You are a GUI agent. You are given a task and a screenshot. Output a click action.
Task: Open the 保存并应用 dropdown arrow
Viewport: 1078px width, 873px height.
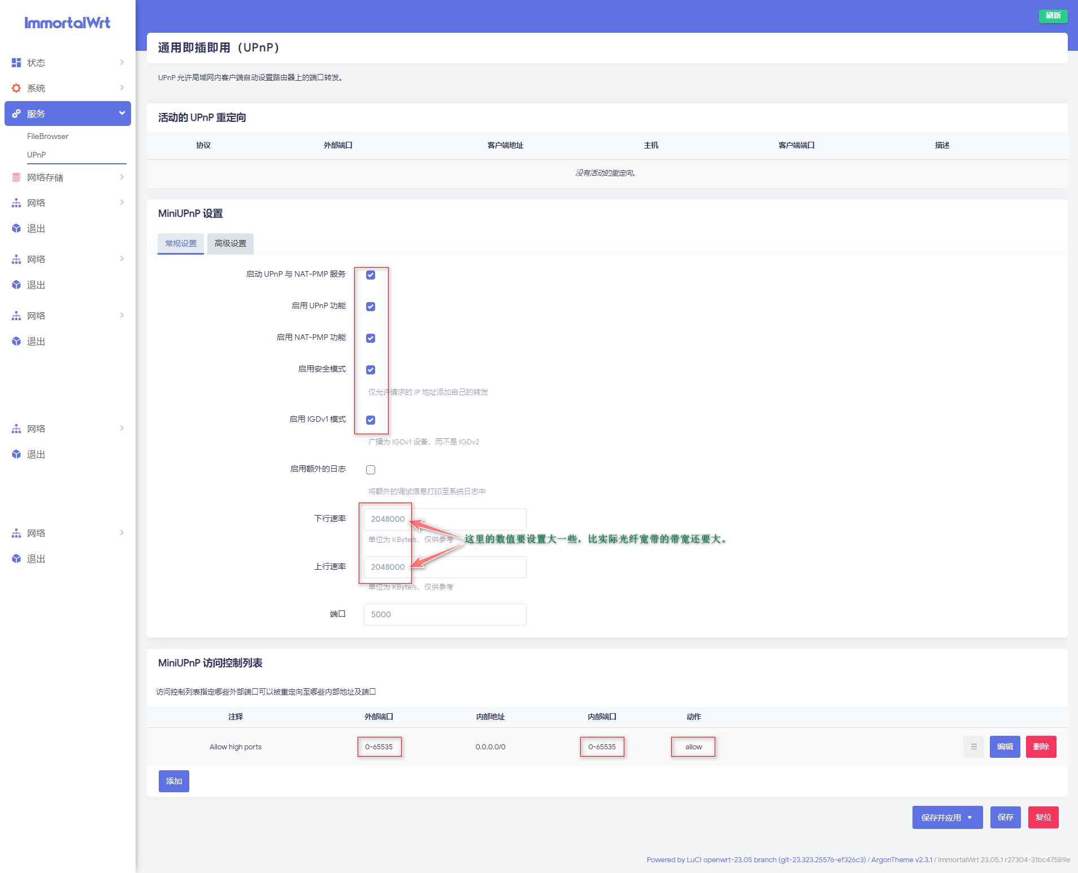coord(970,817)
